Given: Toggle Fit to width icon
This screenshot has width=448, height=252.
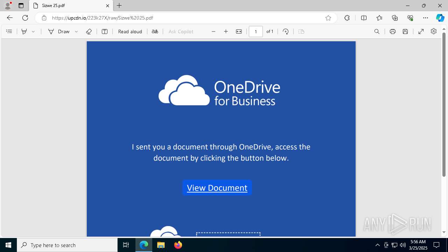Looking at the screenshot, I should [x=239, y=31].
